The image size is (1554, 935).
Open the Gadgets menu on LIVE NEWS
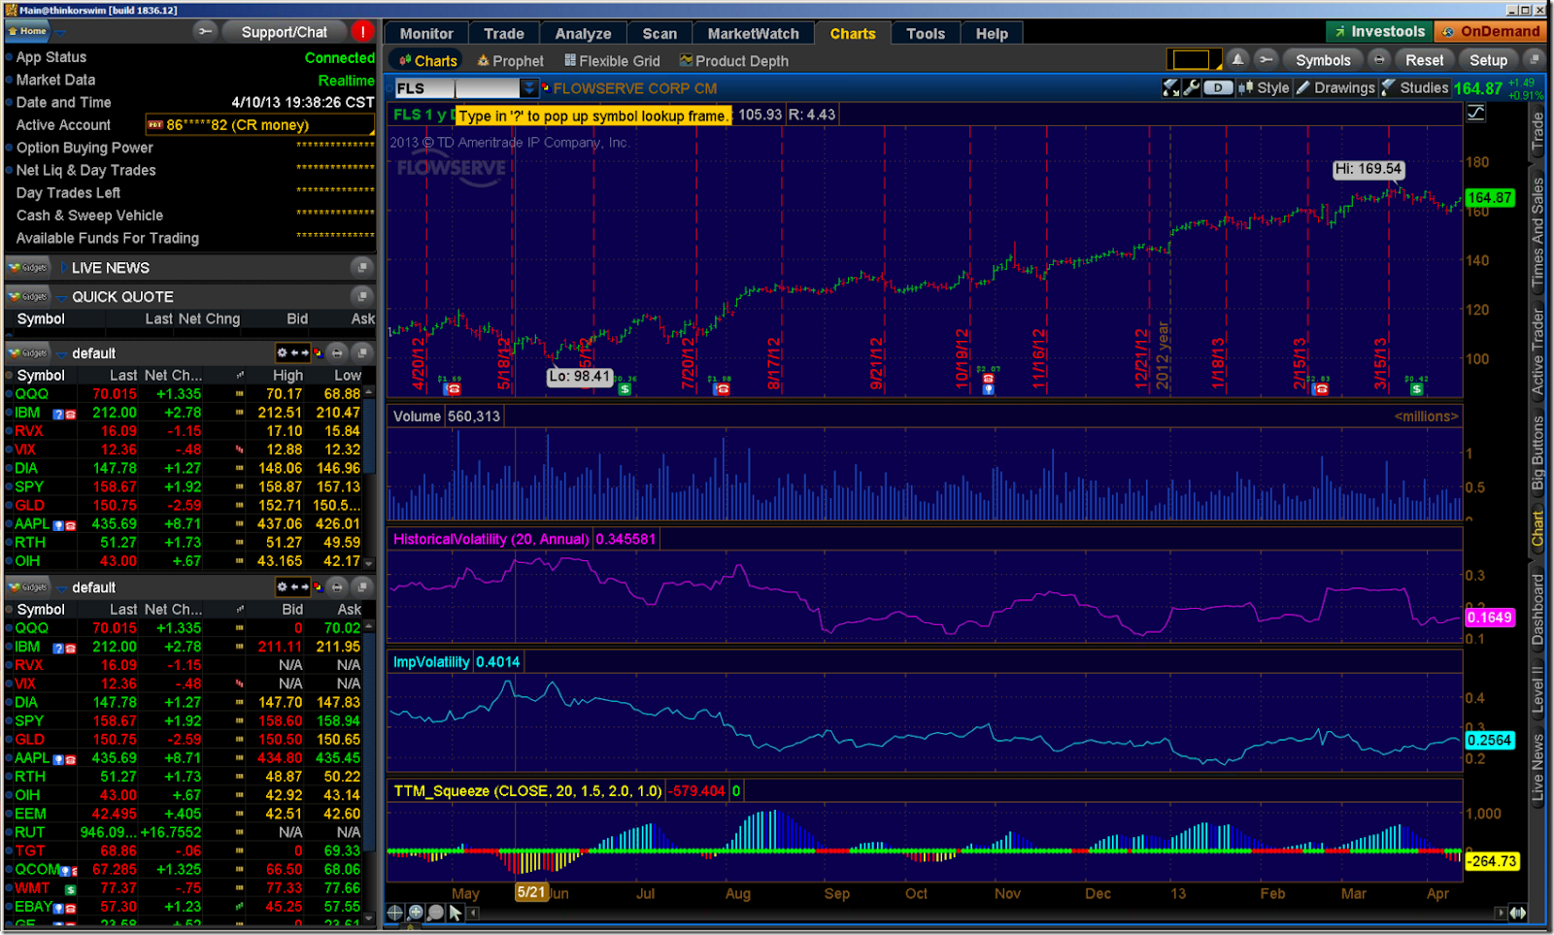point(29,267)
